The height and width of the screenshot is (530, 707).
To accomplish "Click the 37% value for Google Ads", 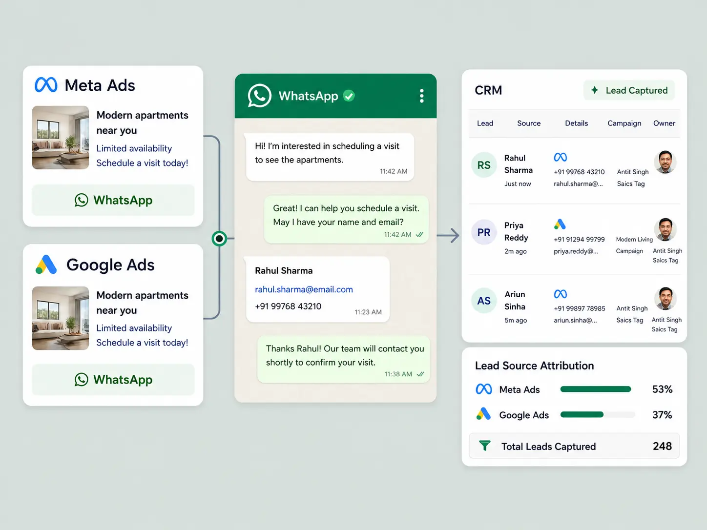I will tap(662, 414).
